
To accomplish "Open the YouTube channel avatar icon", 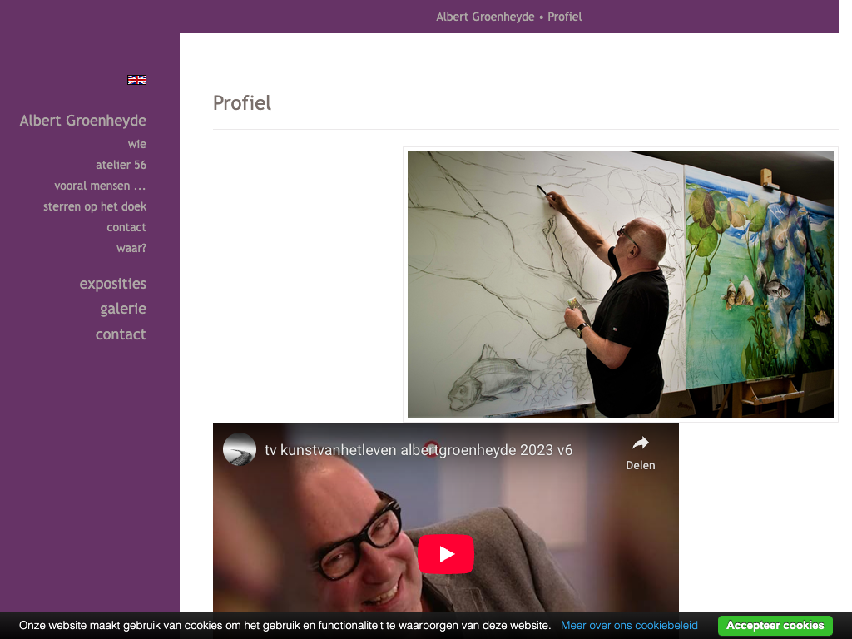I will pos(240,449).
